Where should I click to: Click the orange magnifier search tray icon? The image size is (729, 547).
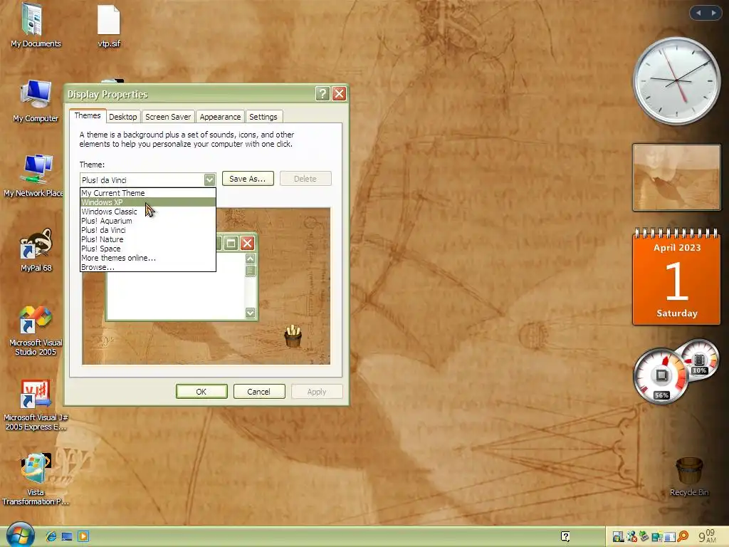click(683, 537)
